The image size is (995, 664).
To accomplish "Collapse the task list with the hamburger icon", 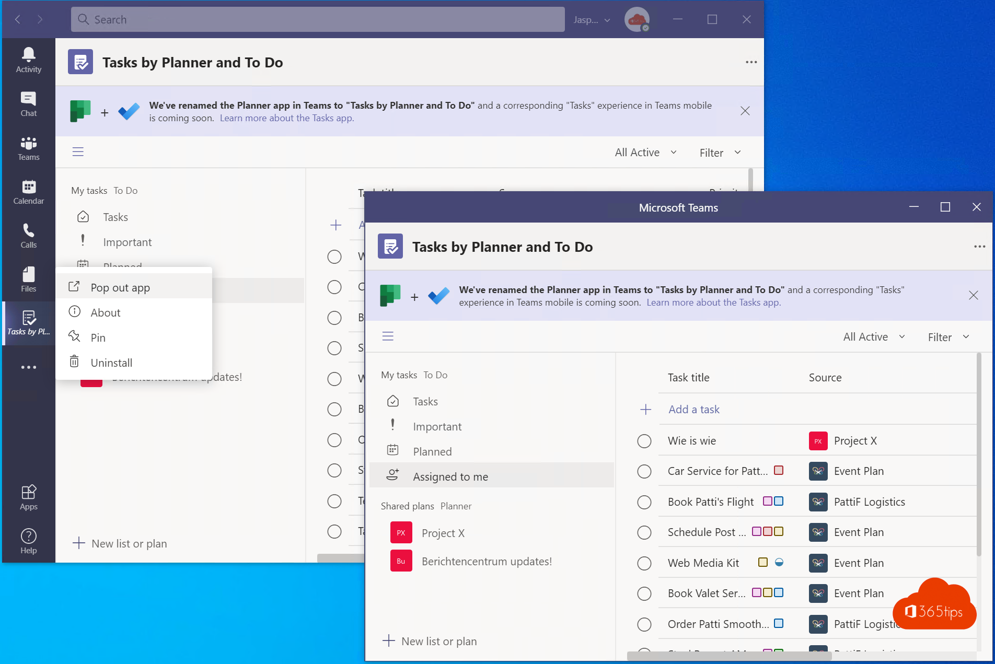I will (x=388, y=336).
